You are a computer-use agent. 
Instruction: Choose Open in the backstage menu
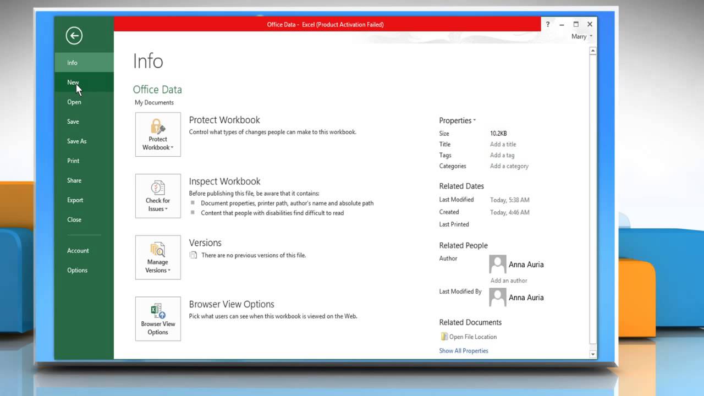(84, 102)
